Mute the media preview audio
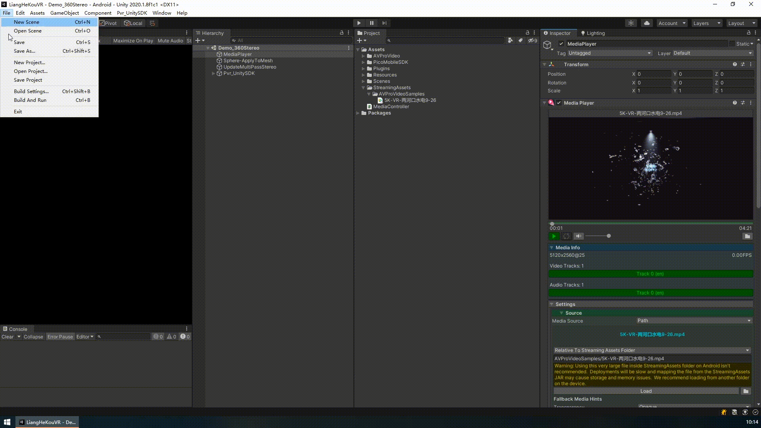This screenshot has height=428, width=761. click(579, 236)
